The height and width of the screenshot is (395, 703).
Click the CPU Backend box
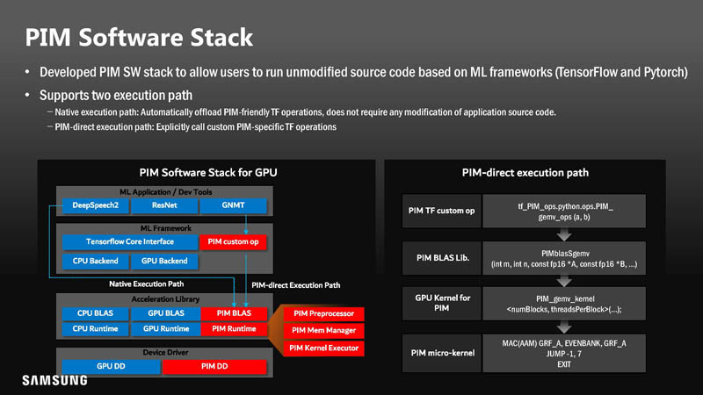95,261
